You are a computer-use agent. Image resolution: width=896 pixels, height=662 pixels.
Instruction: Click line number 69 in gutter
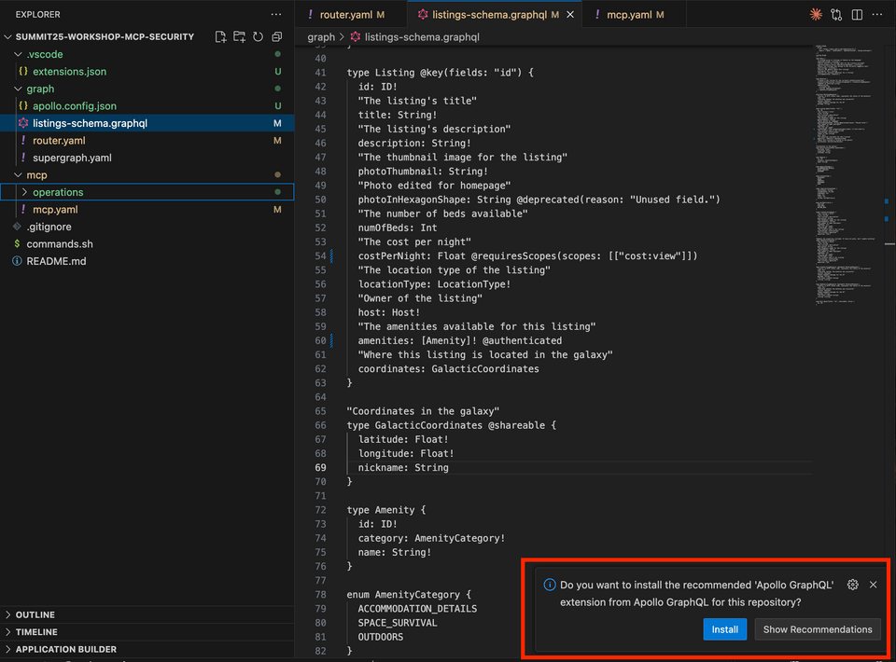(320, 467)
